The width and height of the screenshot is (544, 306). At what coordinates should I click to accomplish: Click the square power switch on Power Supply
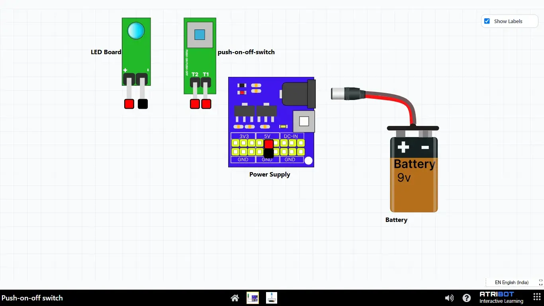(304, 122)
